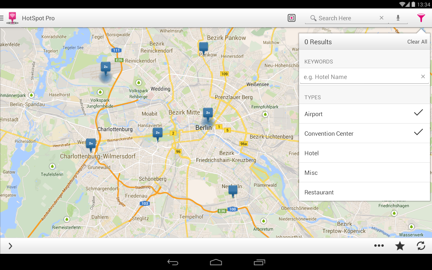Click the HotSpot Pro title
This screenshot has width=432, height=270.
pos(38,18)
